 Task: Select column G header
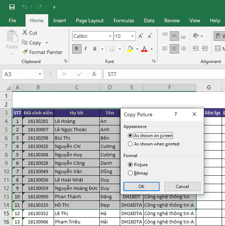pos(209,87)
